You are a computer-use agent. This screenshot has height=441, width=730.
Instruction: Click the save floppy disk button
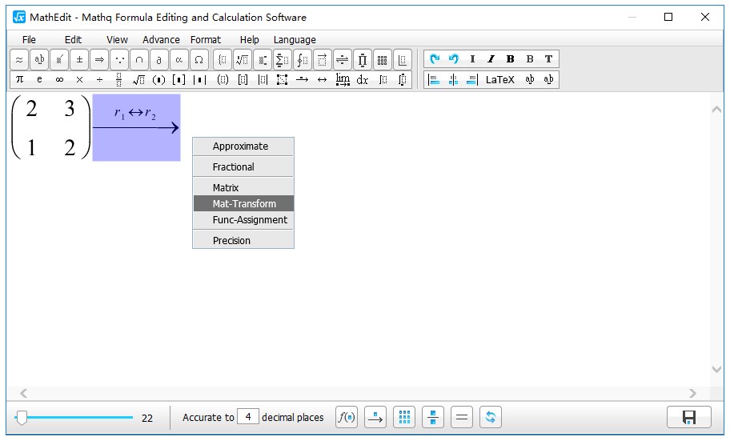pyautogui.click(x=689, y=417)
